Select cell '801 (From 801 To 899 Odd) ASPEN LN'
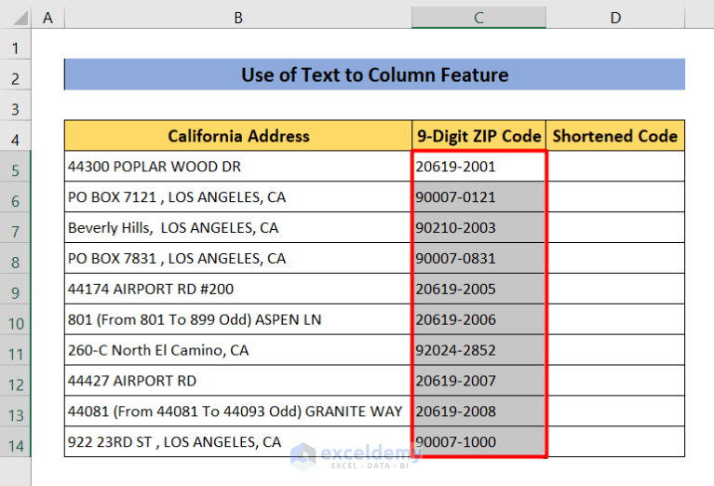714x486 pixels. pos(238,319)
